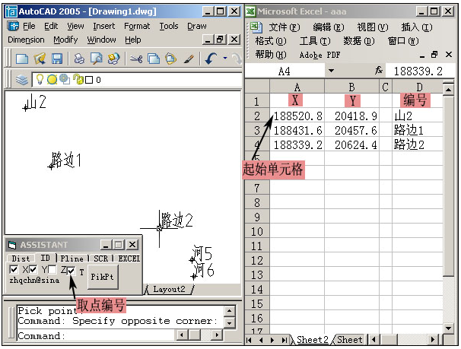Open the Modify menu in AutoCAD
Viewport: 461px width, 349px height.
(65, 40)
